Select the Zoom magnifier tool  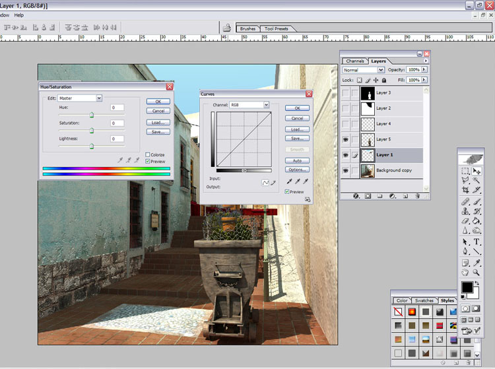[x=476, y=273]
